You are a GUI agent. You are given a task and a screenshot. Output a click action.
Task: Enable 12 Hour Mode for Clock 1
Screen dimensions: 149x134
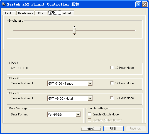coord(112,68)
